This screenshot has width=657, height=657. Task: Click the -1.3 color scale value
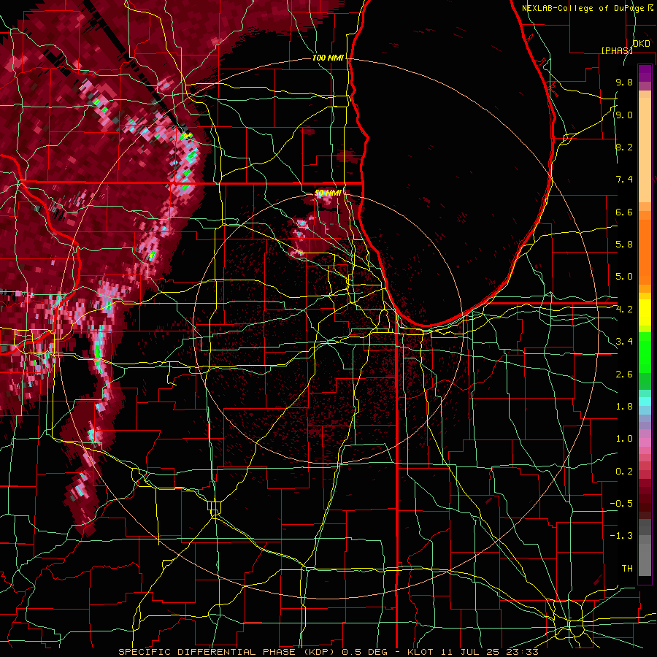621,536
